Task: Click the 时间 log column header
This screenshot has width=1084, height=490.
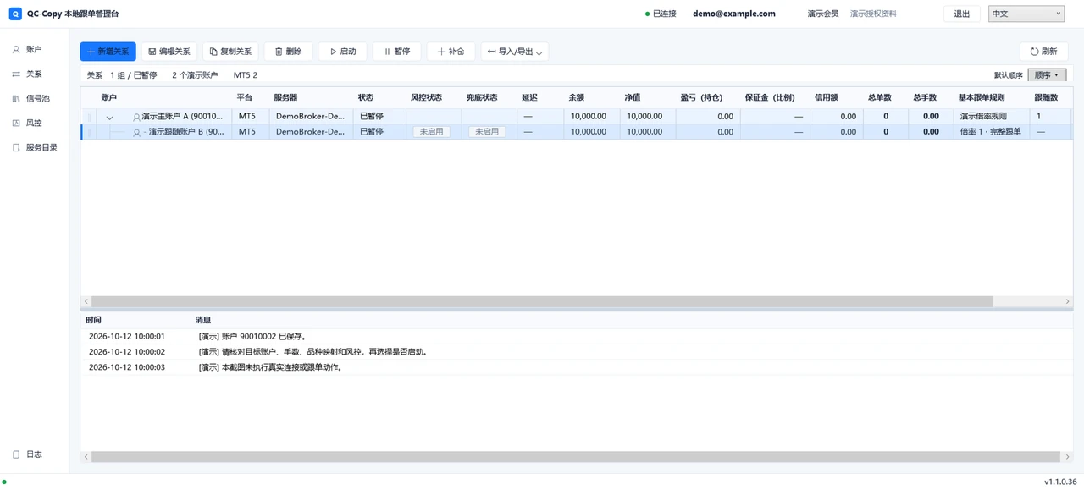Action: pos(93,320)
